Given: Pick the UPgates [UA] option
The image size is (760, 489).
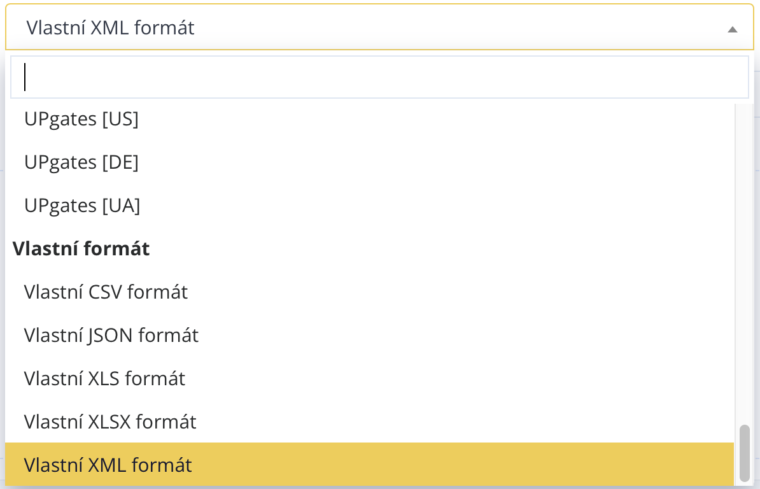Looking at the screenshot, I should coord(82,206).
